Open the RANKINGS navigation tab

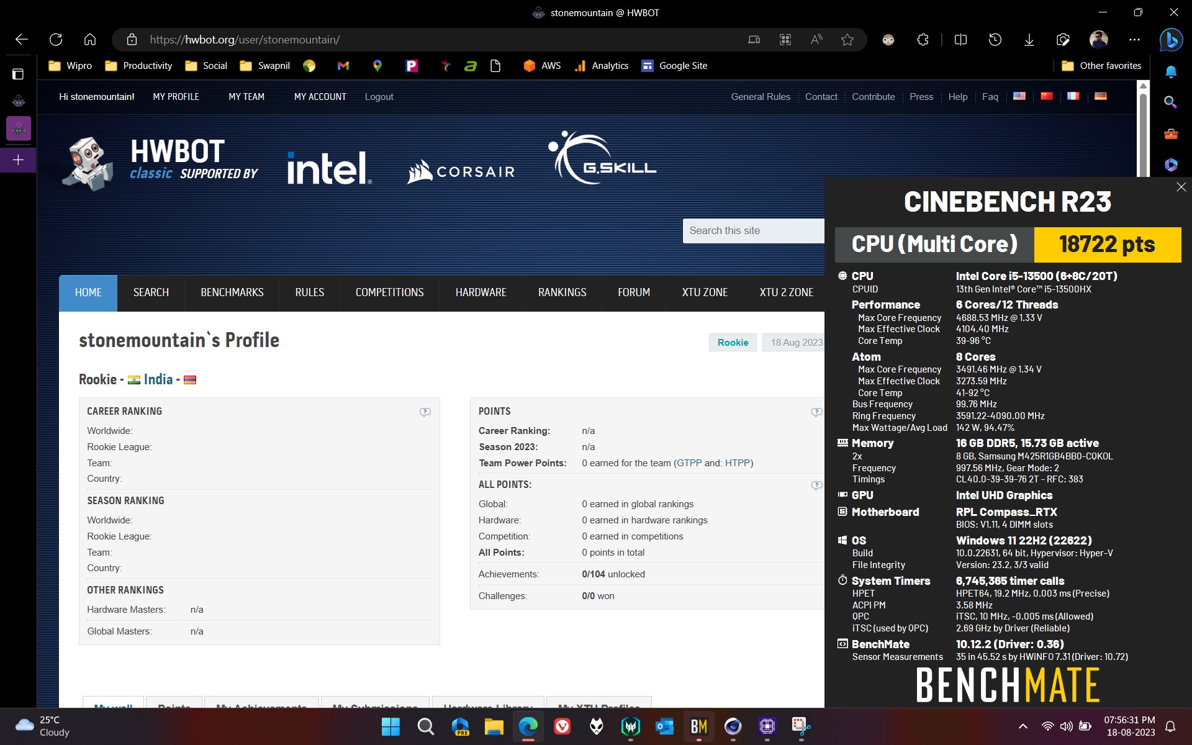[x=562, y=292]
